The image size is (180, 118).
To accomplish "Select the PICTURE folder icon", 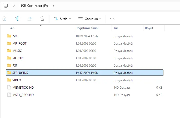I will [x=9, y=58].
